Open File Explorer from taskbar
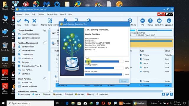189x106 pixels. click(73, 103)
